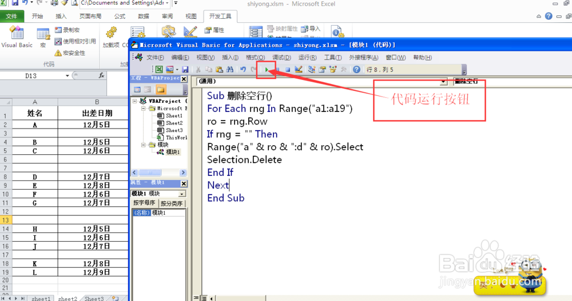Open Excel 开始 ribbon tab
572x301 pixels.
click(37, 16)
